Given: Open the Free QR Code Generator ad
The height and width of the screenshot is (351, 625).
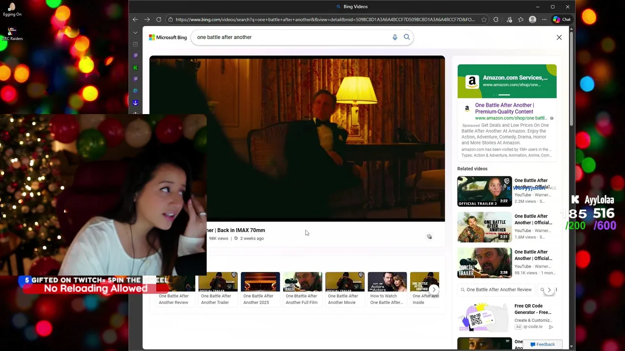Looking at the screenshot, I should point(533,309).
